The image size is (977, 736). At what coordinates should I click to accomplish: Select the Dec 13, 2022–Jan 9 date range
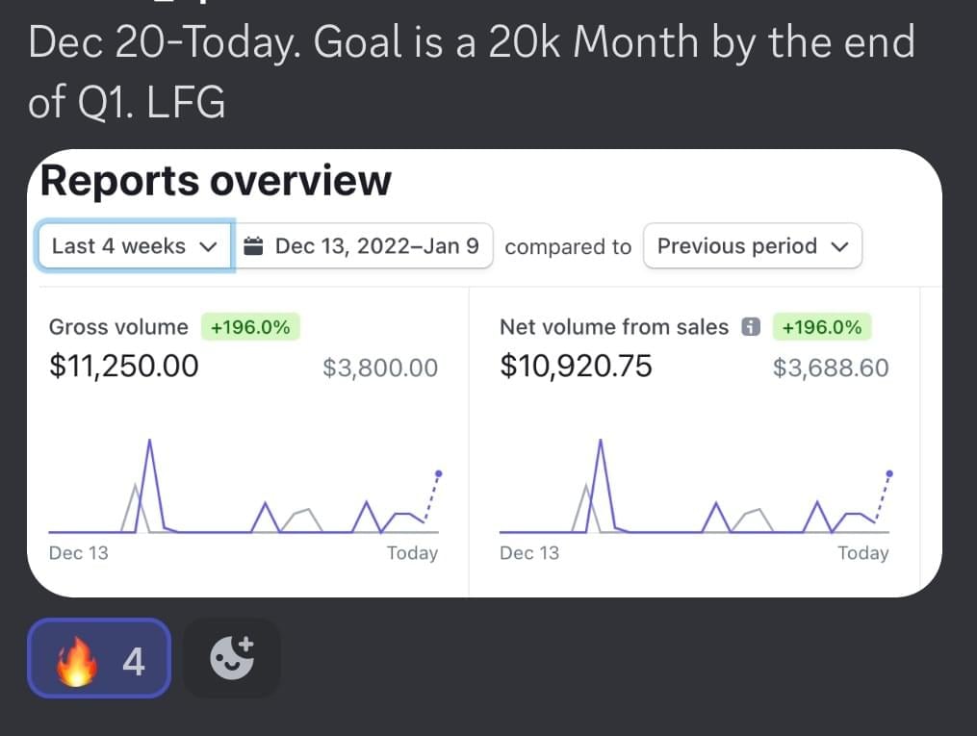(x=375, y=246)
